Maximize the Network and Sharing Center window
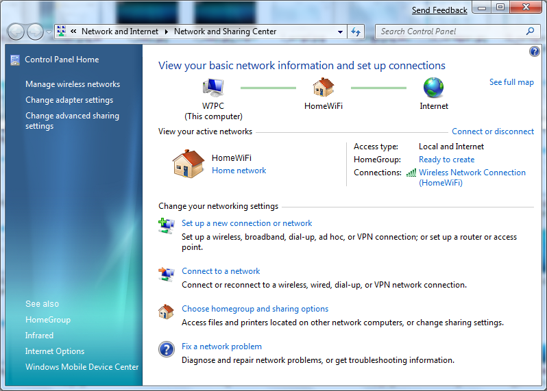This screenshot has width=547, height=391. click(x=500, y=8)
